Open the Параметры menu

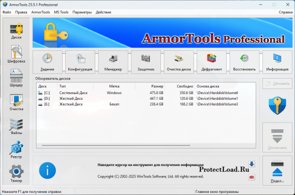[x=82, y=12]
